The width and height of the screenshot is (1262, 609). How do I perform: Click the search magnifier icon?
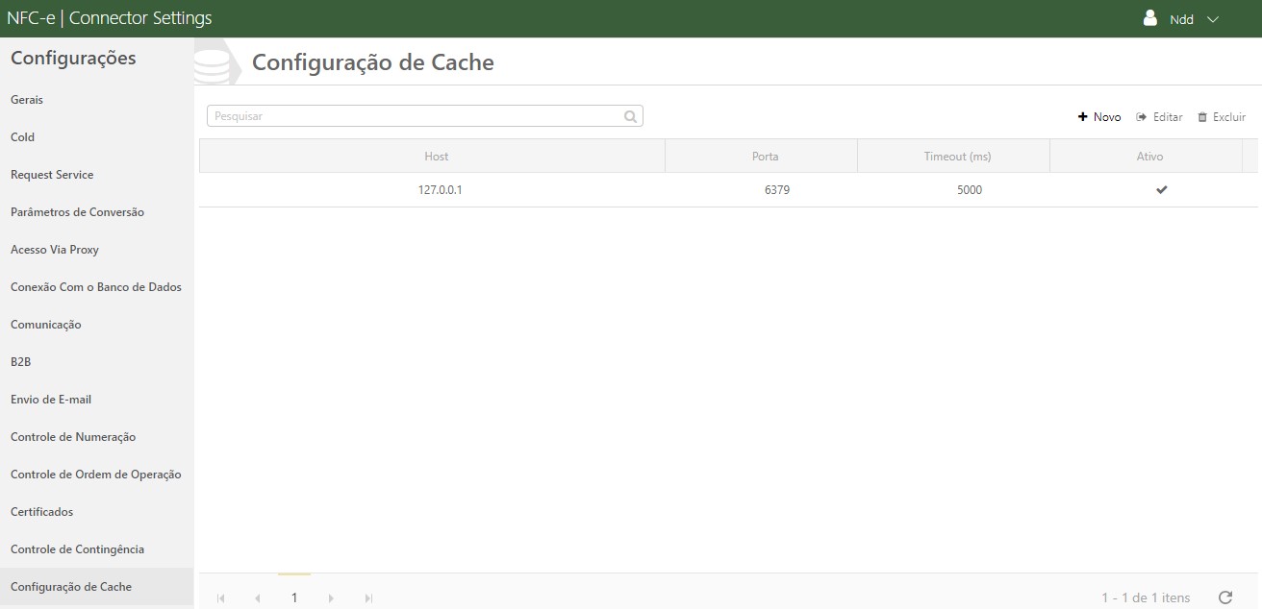tap(630, 115)
